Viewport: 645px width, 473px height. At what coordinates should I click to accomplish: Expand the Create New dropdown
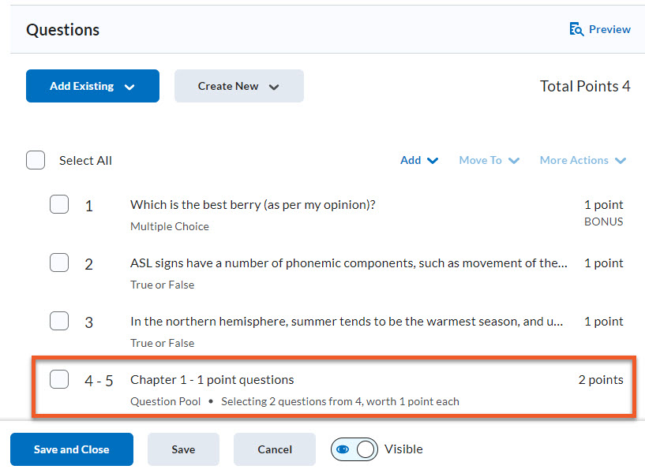click(x=238, y=86)
